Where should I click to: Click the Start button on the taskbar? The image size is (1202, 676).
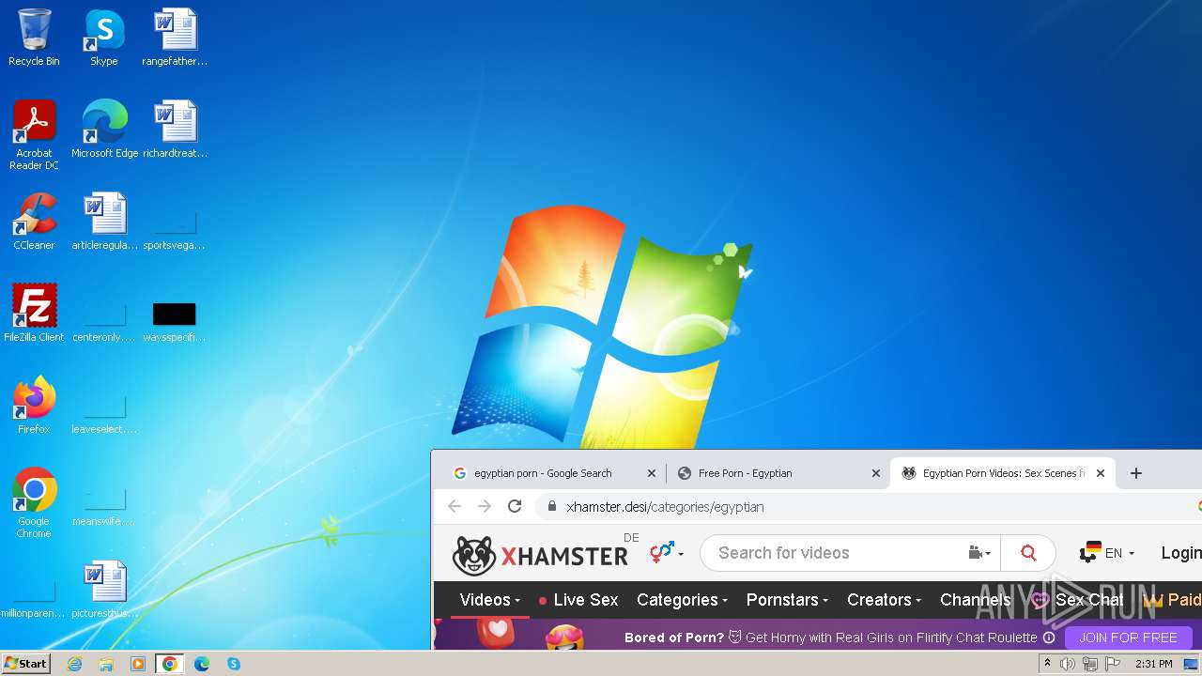26,664
